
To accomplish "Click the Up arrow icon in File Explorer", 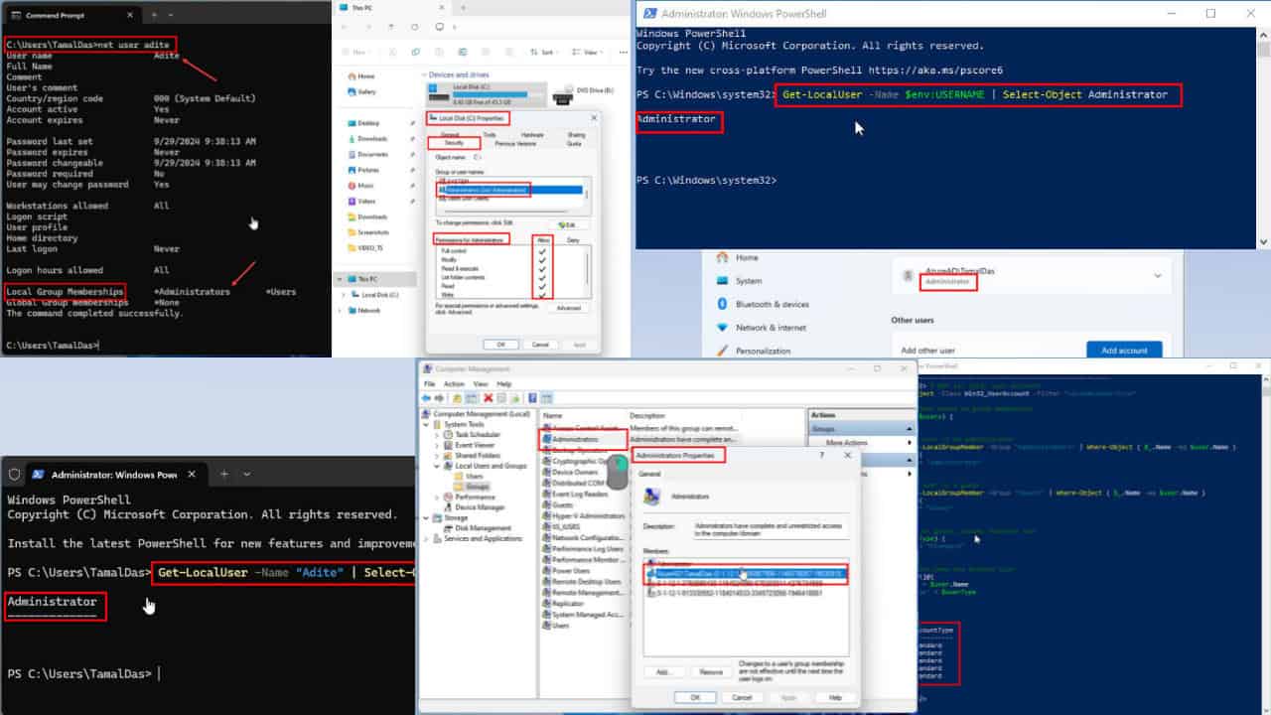I will point(392,28).
